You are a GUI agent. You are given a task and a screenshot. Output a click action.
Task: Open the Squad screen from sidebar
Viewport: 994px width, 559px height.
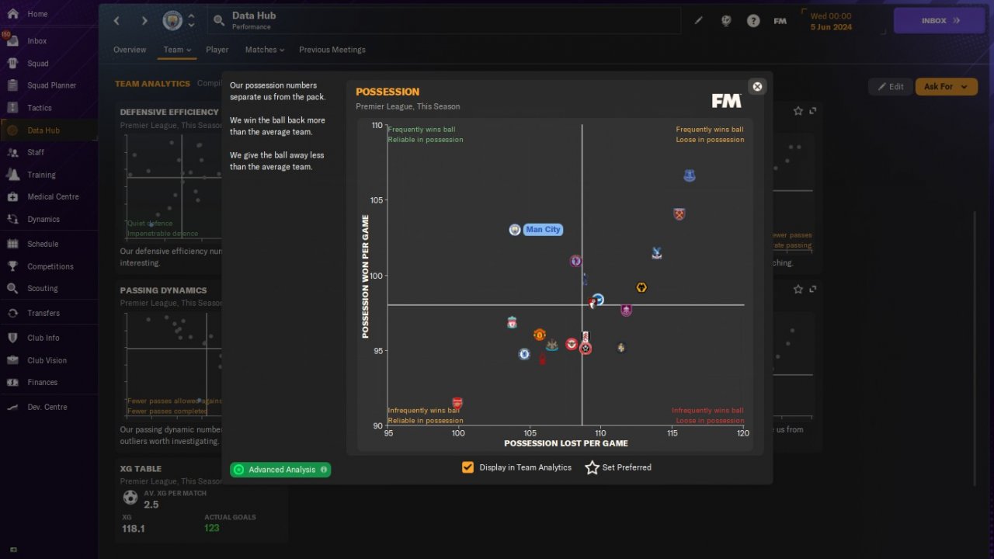[x=38, y=64]
